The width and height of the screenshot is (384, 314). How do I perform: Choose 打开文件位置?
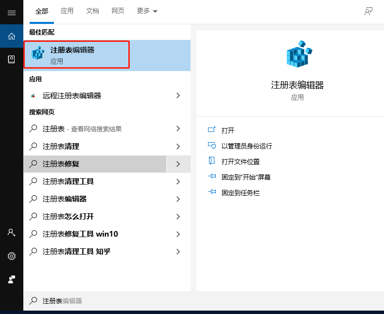240,162
